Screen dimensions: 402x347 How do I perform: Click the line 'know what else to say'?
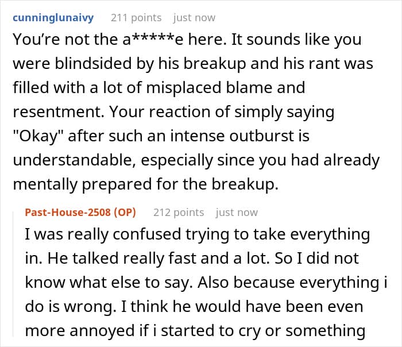pyautogui.click(x=206, y=283)
